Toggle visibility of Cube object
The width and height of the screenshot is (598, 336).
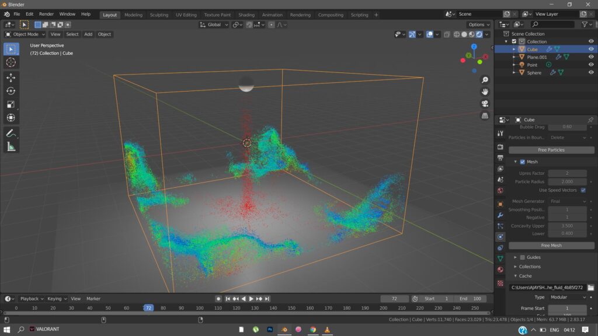[x=591, y=49]
